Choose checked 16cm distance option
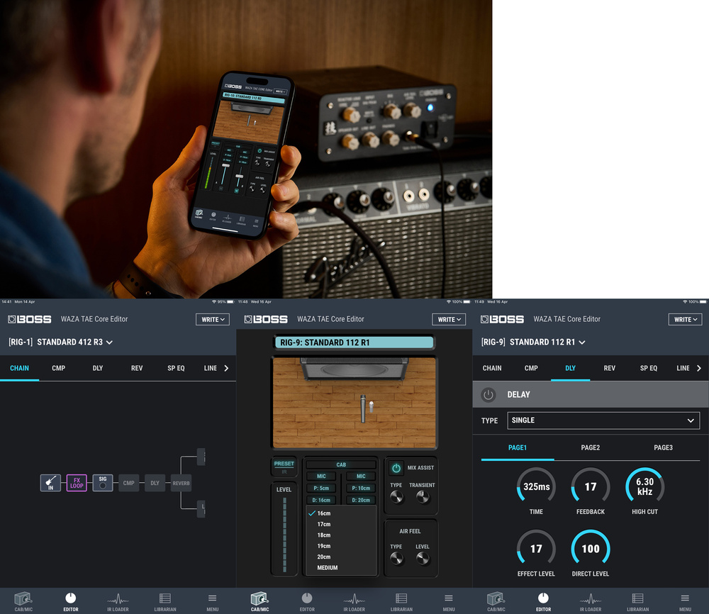This screenshot has height=614, width=709. (x=342, y=513)
